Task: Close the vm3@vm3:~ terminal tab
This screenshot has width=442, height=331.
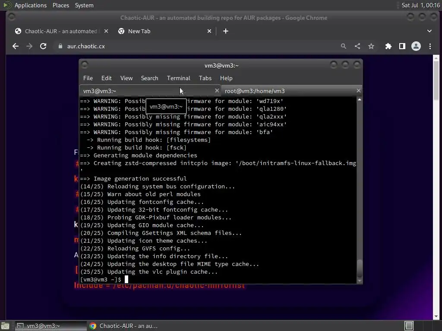Action: pyautogui.click(x=217, y=91)
